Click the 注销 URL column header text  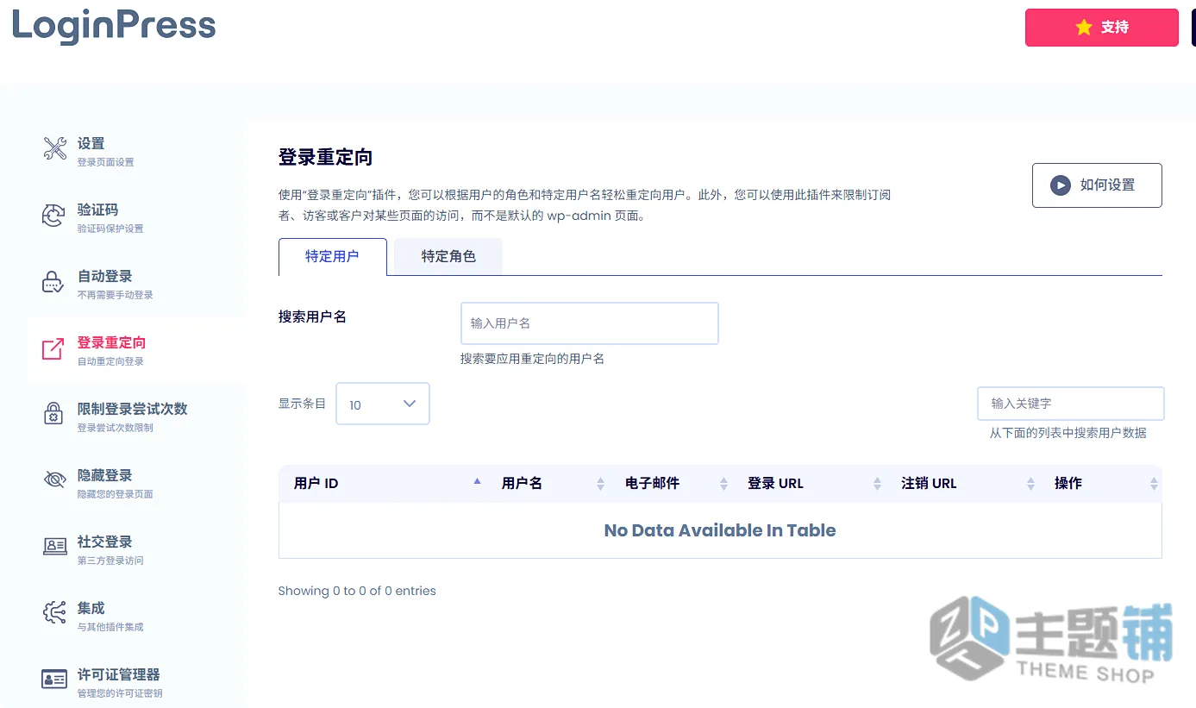point(929,484)
